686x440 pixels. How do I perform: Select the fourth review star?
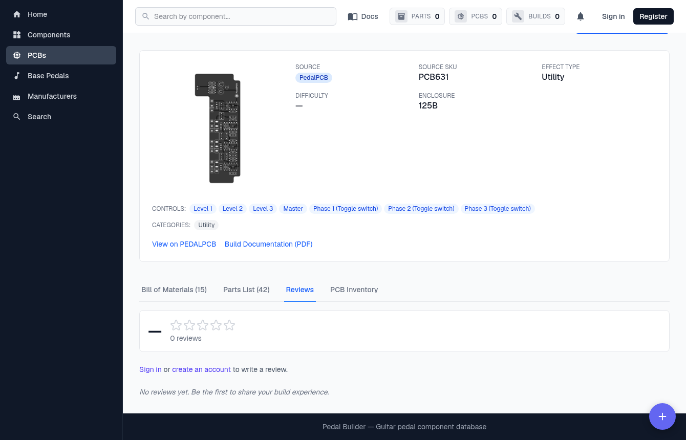[216, 325]
